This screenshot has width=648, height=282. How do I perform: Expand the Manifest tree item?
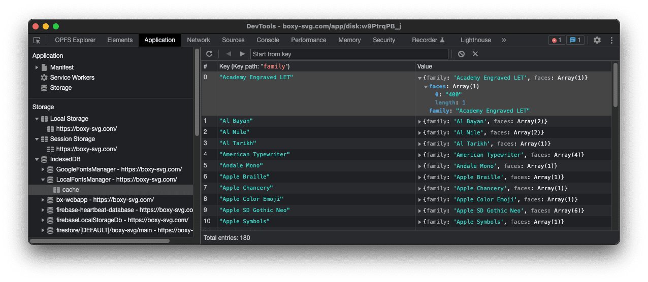tap(37, 67)
